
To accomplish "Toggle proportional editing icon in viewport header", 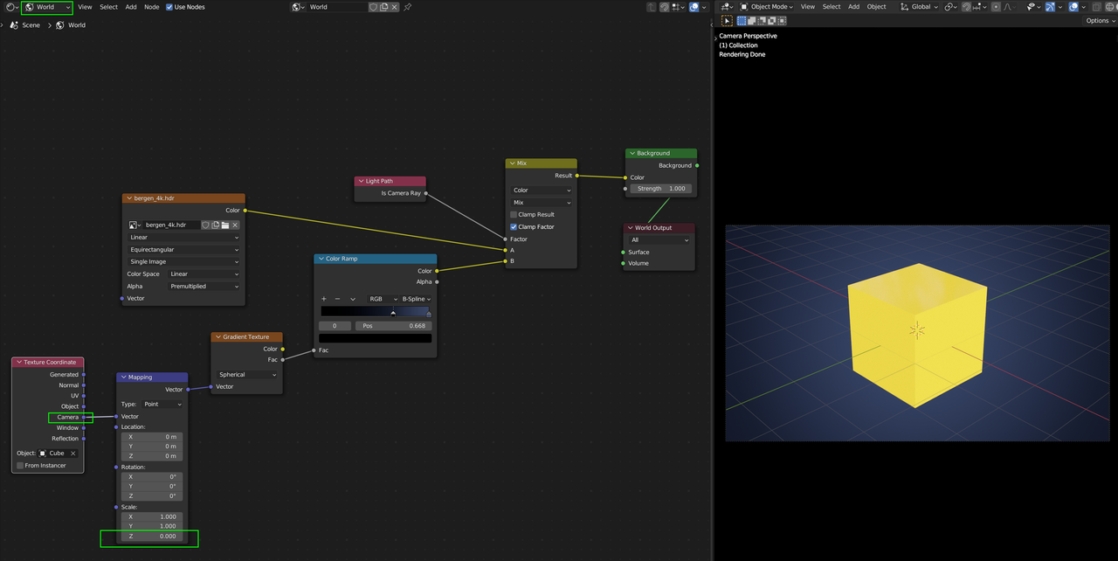I will point(995,7).
